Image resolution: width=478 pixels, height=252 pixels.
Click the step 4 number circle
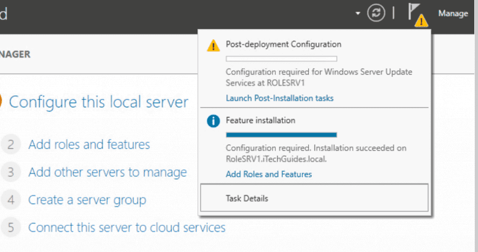coord(11,200)
